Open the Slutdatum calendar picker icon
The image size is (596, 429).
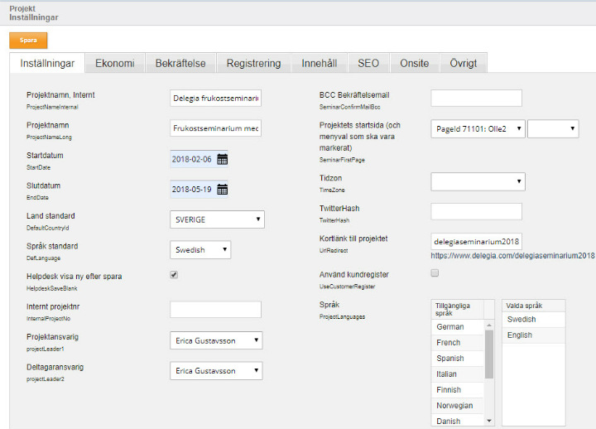(223, 189)
